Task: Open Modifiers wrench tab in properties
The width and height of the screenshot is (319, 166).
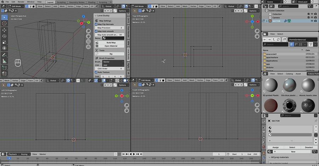Action: coord(264,158)
